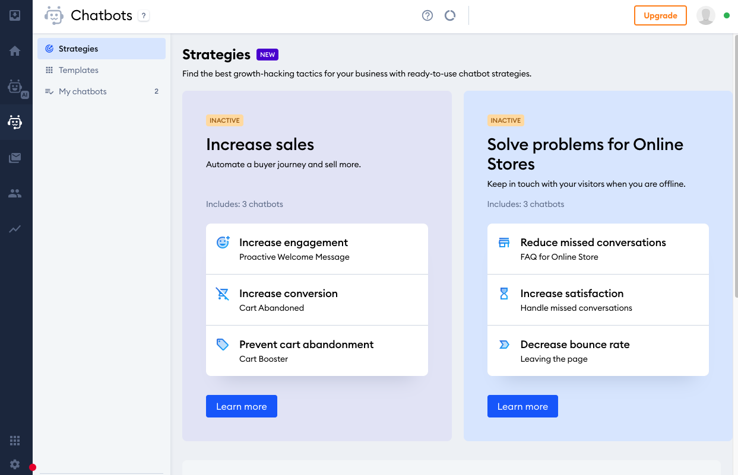Image resolution: width=738 pixels, height=475 pixels.
Task: Click the My chatbots list icon
Action: (x=49, y=91)
